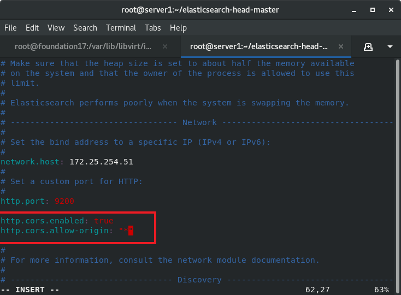Expand the tab list dropdown arrow
The height and width of the screenshot is (295, 401).
[x=390, y=47]
